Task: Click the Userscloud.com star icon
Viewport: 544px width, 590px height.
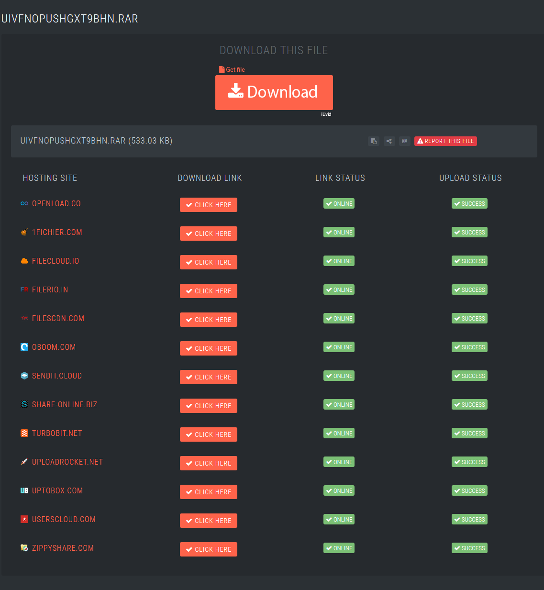Action: (24, 519)
